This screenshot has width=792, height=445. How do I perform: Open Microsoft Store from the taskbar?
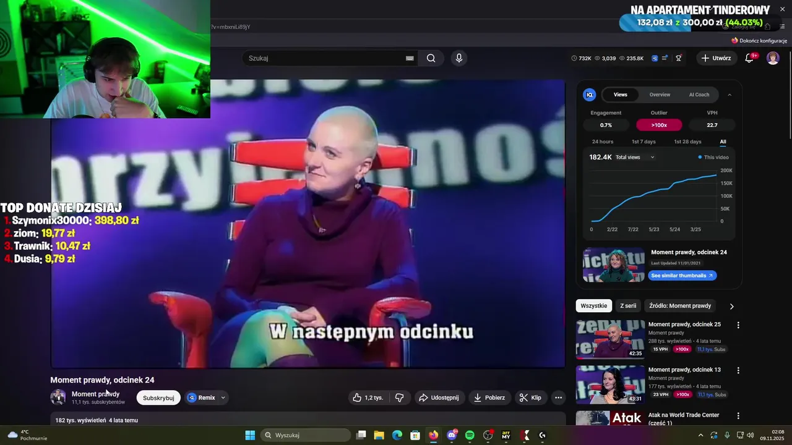coord(415,435)
